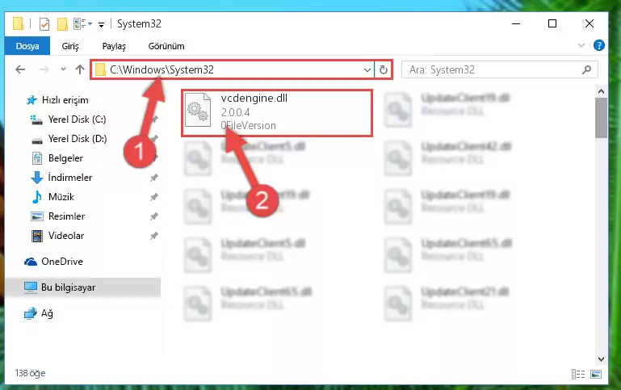Switch to the Giriş ribbon tab

pyautogui.click(x=70, y=46)
